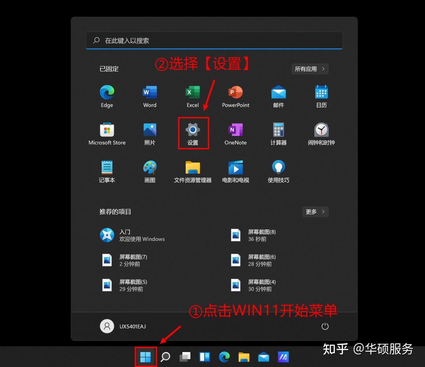Open the Widgets taskbar icon

pyautogui.click(x=205, y=357)
